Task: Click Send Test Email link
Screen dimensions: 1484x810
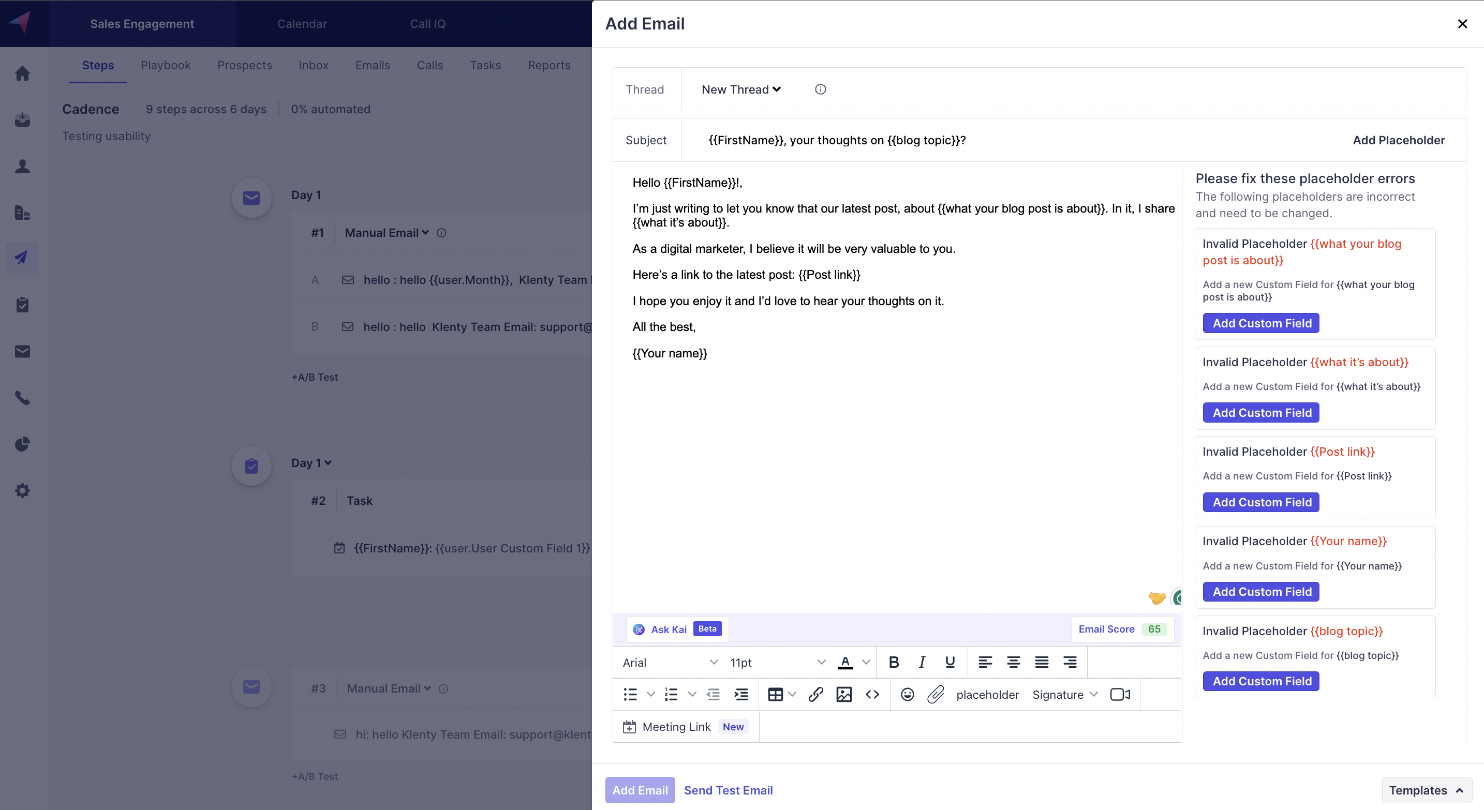Action: point(728,790)
